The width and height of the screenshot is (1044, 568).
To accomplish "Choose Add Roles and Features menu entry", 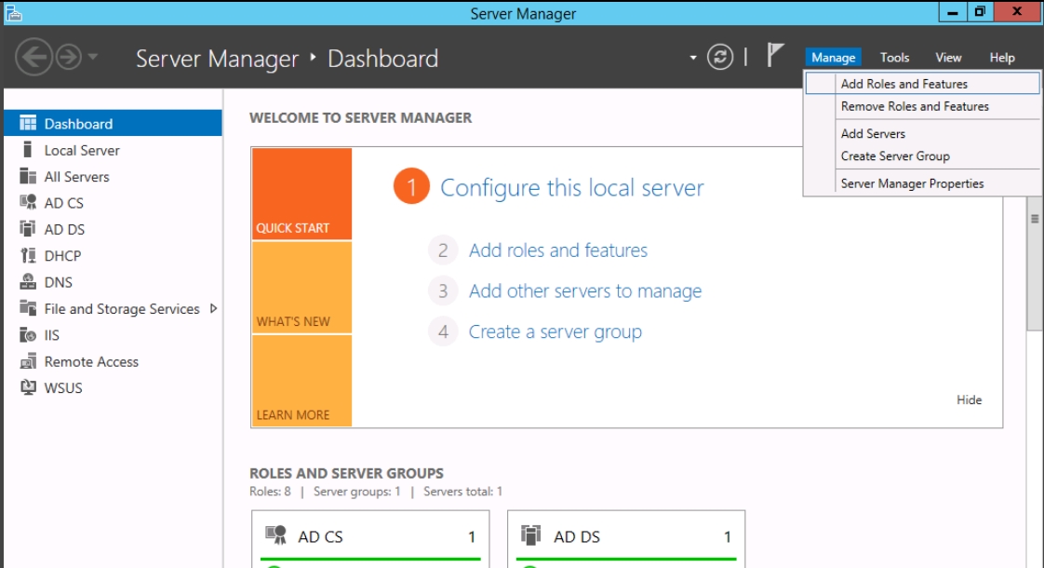I will pos(903,84).
